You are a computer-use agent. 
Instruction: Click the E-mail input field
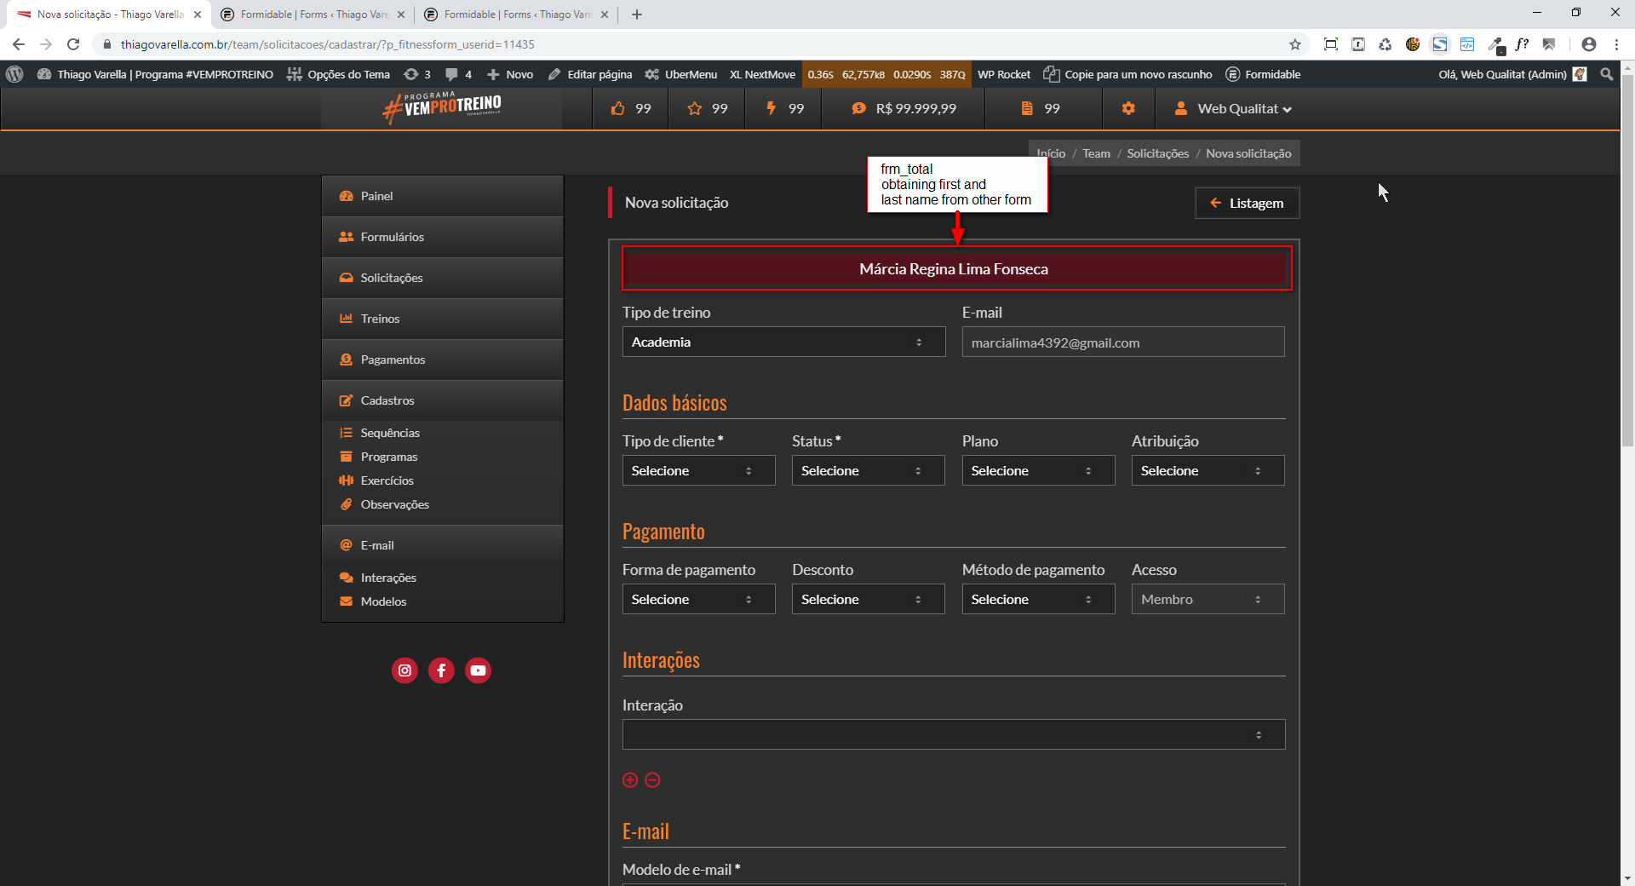point(1122,342)
